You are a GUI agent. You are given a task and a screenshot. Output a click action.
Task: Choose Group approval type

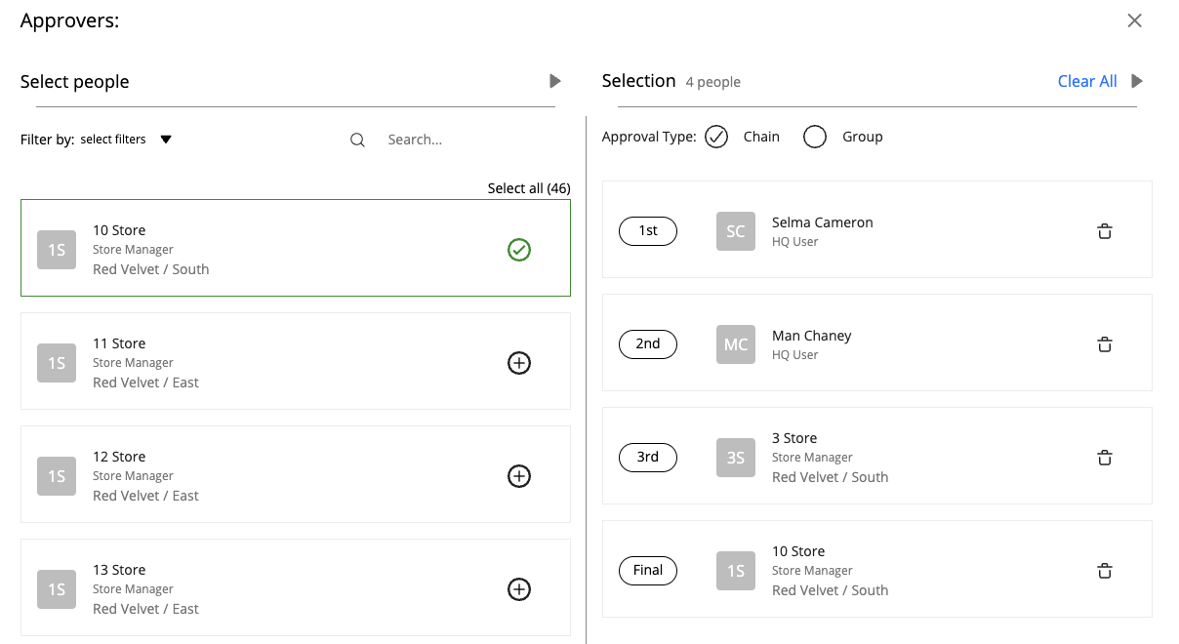click(x=815, y=137)
